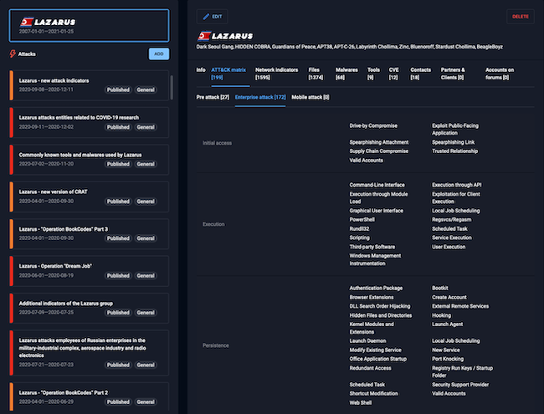Click the Initial access row label
Screen dimensions: 544x414
pyautogui.click(x=217, y=143)
